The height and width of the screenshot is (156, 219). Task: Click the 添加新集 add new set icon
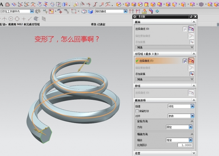coord(191,74)
